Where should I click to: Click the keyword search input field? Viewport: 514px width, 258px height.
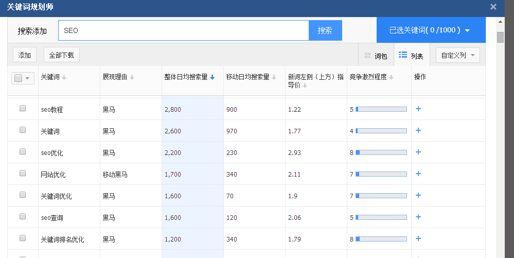click(183, 30)
